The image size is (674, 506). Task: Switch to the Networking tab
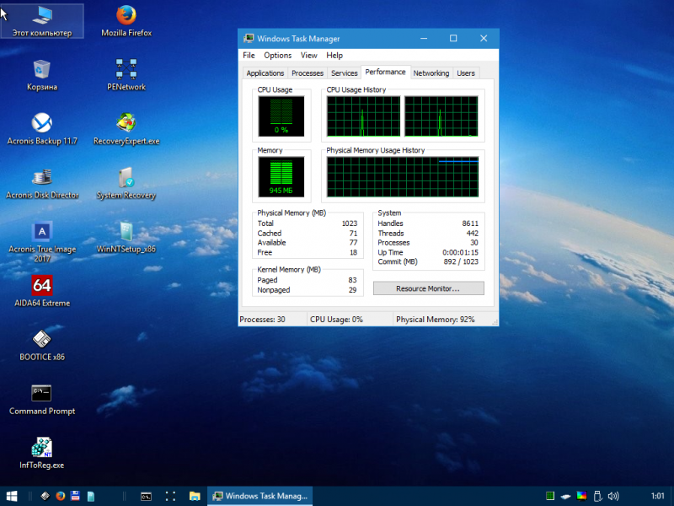pyautogui.click(x=431, y=73)
